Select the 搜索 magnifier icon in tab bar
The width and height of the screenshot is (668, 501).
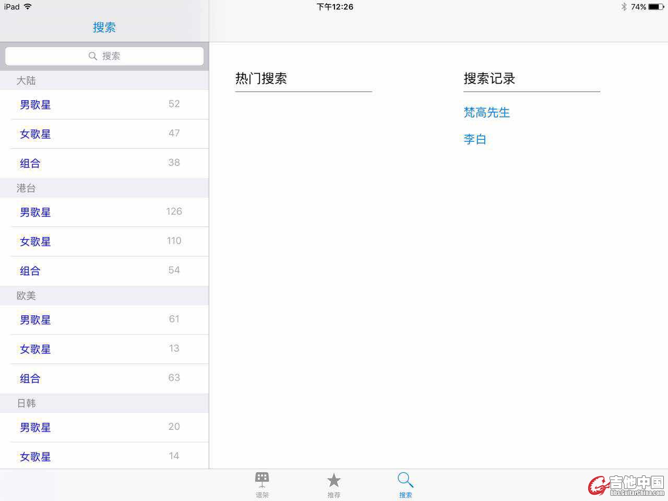tap(405, 480)
